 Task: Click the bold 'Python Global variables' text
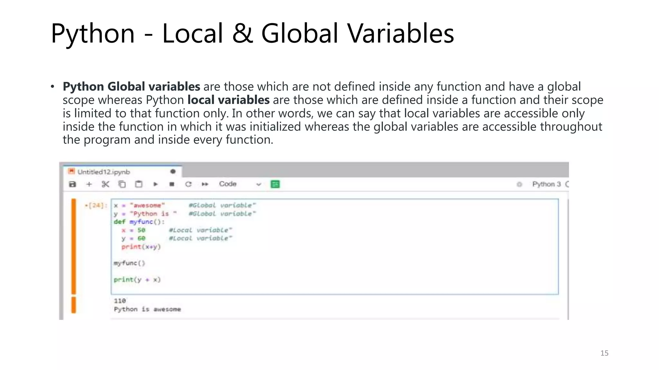point(131,87)
